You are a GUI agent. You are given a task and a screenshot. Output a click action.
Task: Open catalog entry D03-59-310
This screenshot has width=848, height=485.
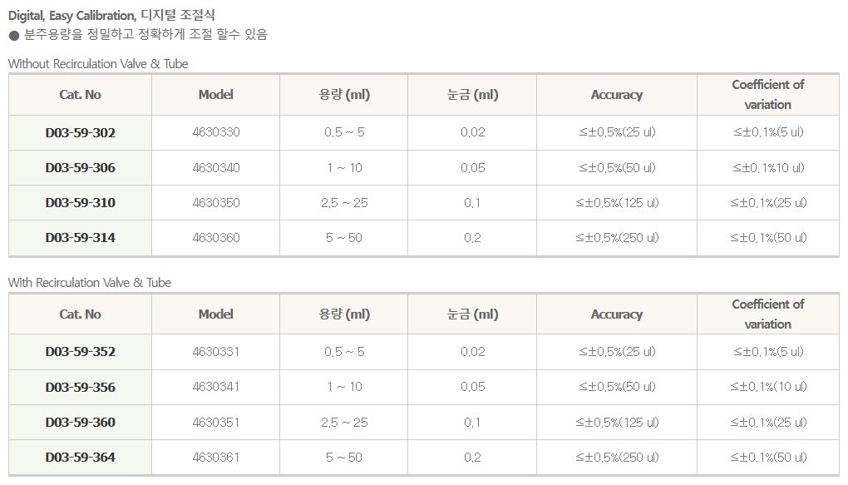[x=81, y=203]
